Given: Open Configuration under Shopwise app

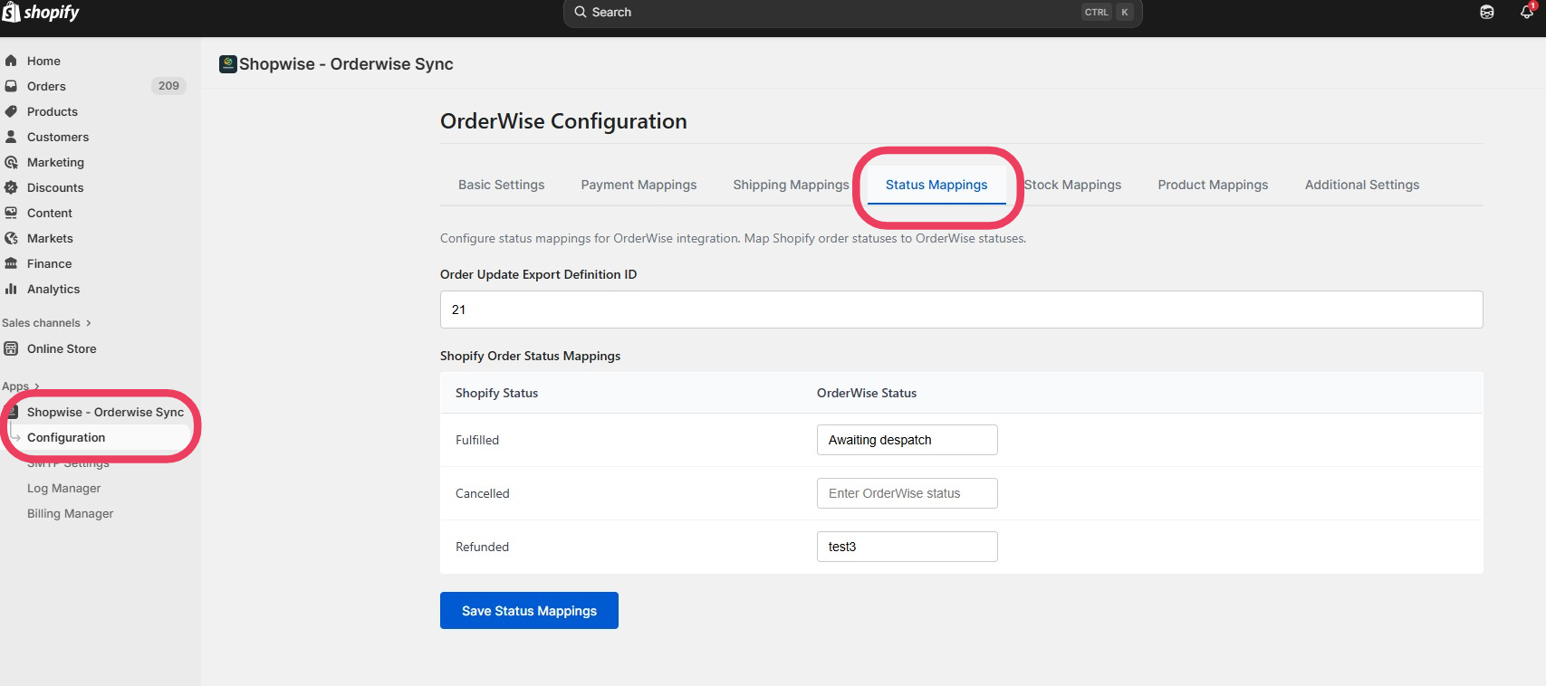Looking at the screenshot, I should tap(66, 437).
